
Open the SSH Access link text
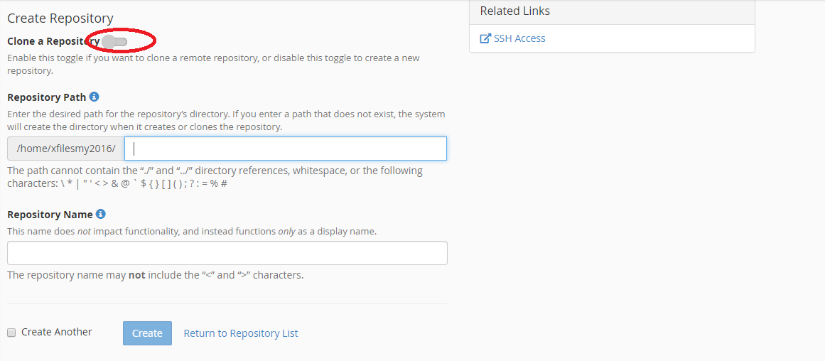pyautogui.click(x=519, y=38)
